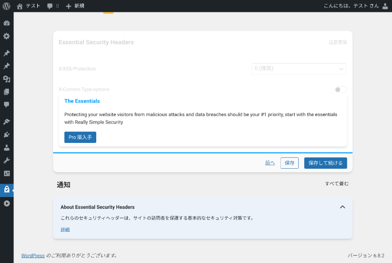Screen dimensions: 392x263
Task: Open the Pages icon in sidebar
Action: [x=6, y=92]
